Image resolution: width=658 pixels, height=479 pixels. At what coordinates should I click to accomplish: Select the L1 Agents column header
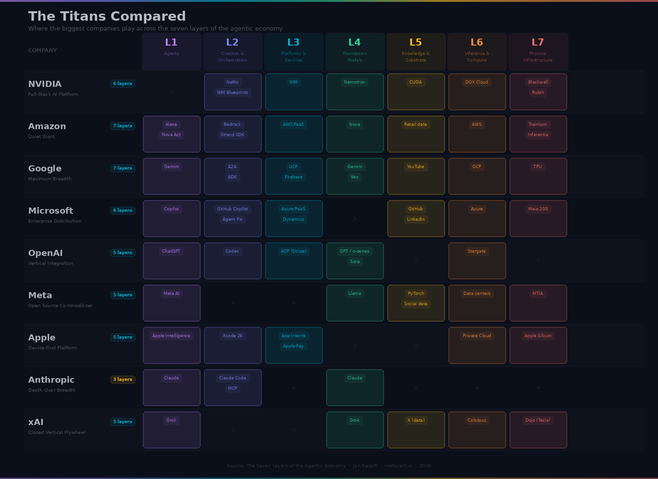click(172, 52)
